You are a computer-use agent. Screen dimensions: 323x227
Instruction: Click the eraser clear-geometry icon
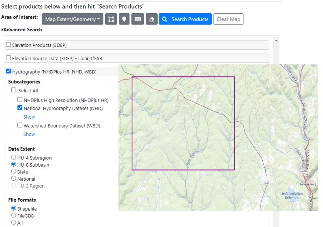(x=152, y=19)
